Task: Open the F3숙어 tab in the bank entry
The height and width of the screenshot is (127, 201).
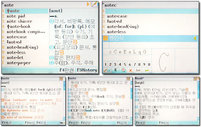Action: (164, 123)
